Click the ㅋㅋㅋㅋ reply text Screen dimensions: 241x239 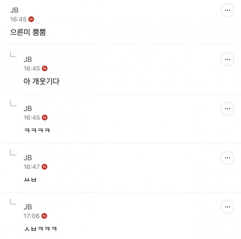pos(37,131)
